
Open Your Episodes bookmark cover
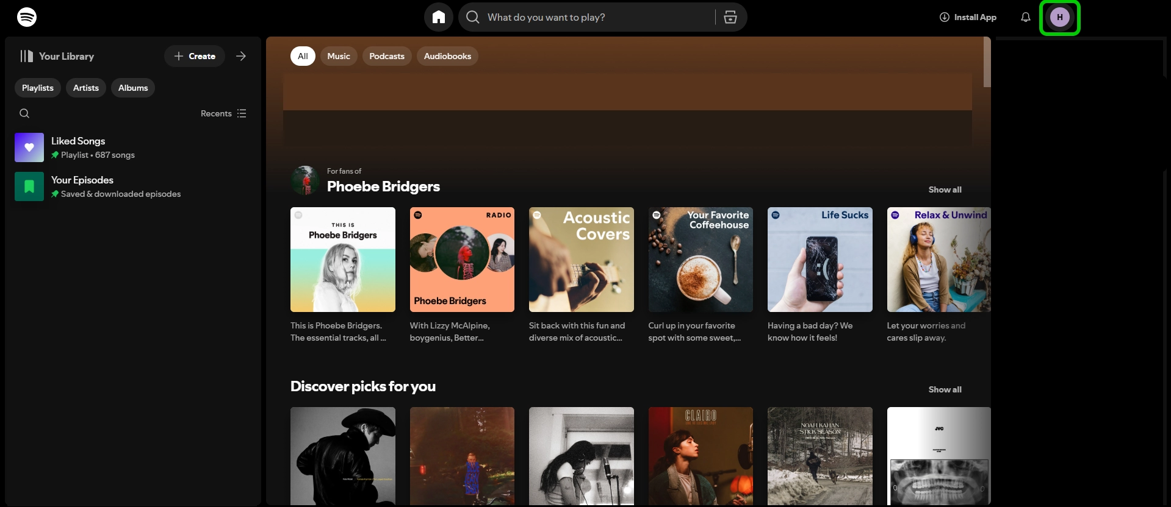tap(29, 186)
